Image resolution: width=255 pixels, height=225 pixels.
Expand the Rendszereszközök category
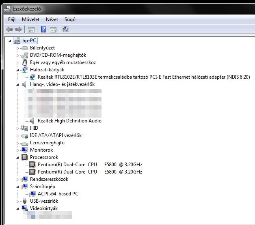coord(18,180)
